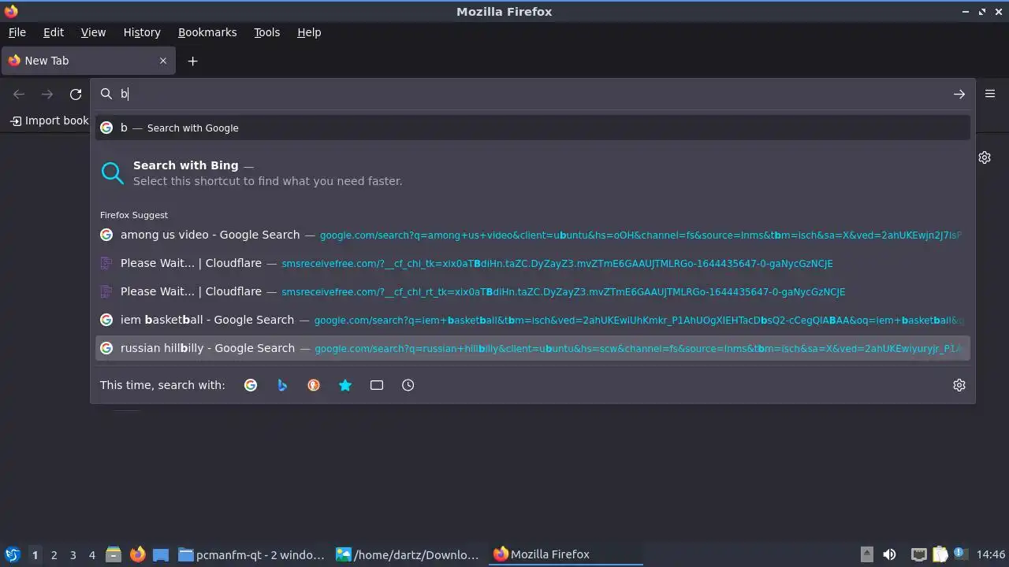Select the New Tab tab
Screen dimensions: 1009x567
coord(88,61)
